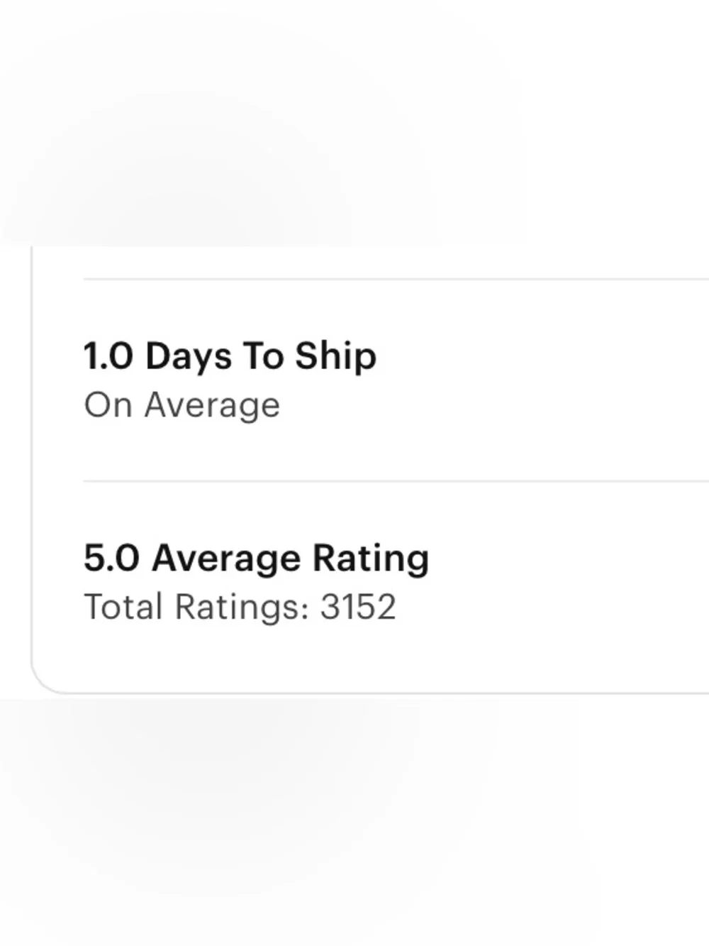Click the word "Ship" in the heading
This screenshot has width=709, height=946.
tap(335, 356)
